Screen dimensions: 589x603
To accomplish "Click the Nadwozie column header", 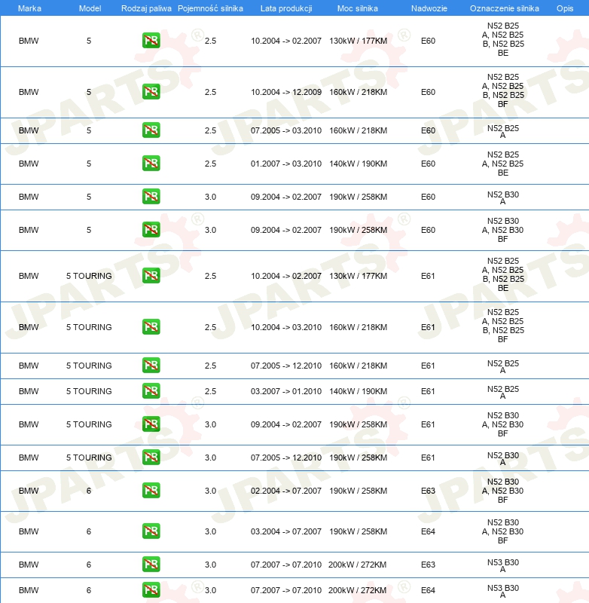I will (429, 8).
